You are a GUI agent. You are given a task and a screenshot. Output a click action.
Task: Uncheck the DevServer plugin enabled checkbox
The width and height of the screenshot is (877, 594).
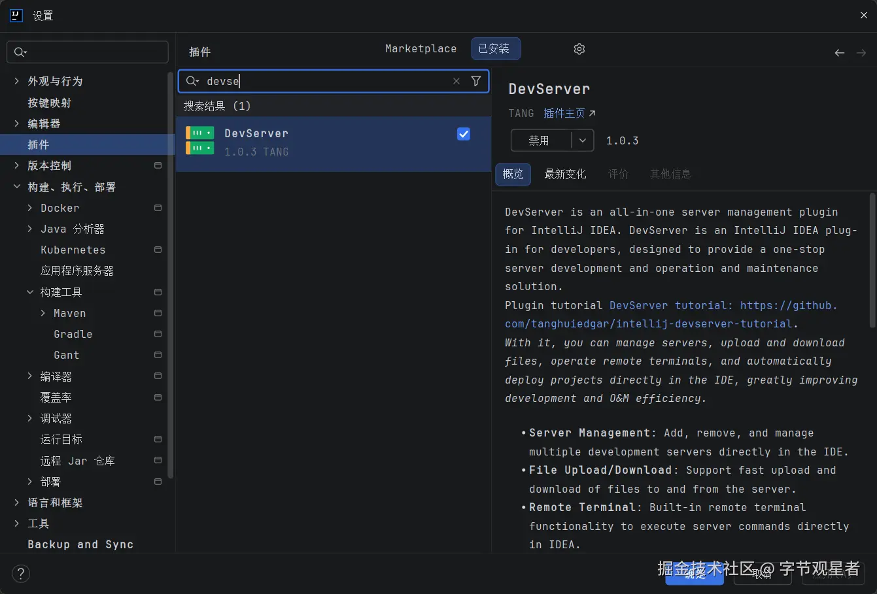click(x=464, y=134)
